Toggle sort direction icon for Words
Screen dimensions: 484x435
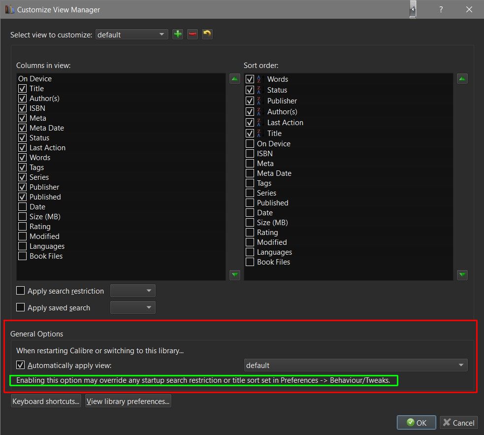[259, 79]
